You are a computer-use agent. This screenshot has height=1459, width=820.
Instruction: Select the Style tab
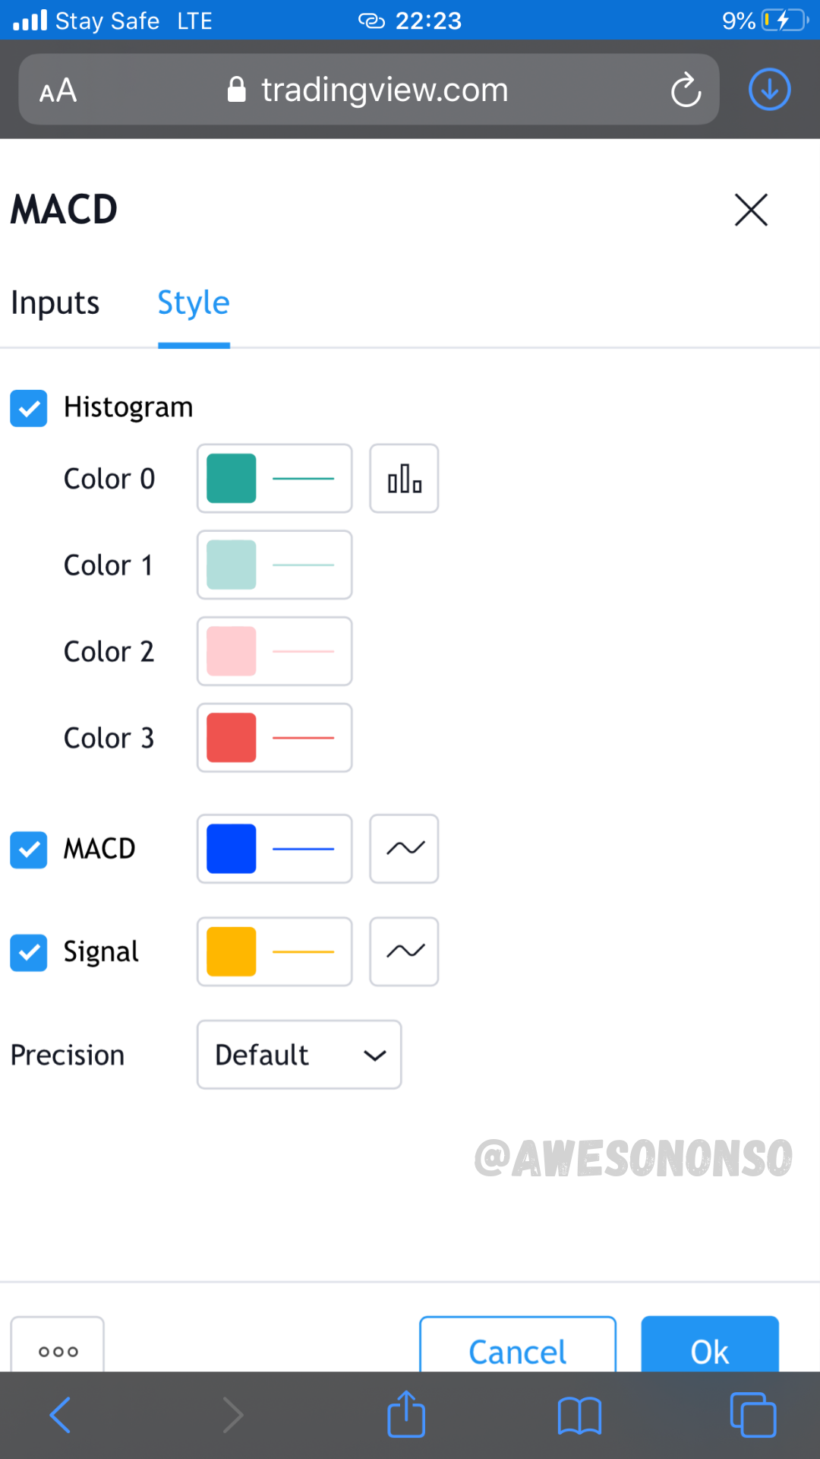tap(194, 303)
